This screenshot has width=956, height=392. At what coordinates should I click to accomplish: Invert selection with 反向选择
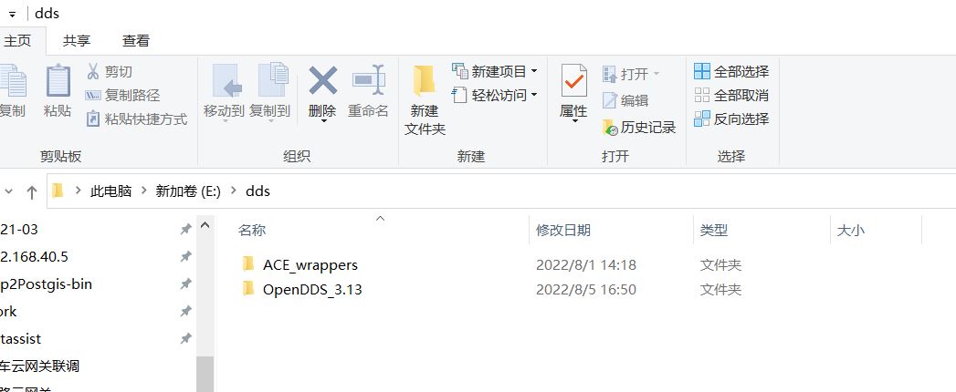click(731, 119)
